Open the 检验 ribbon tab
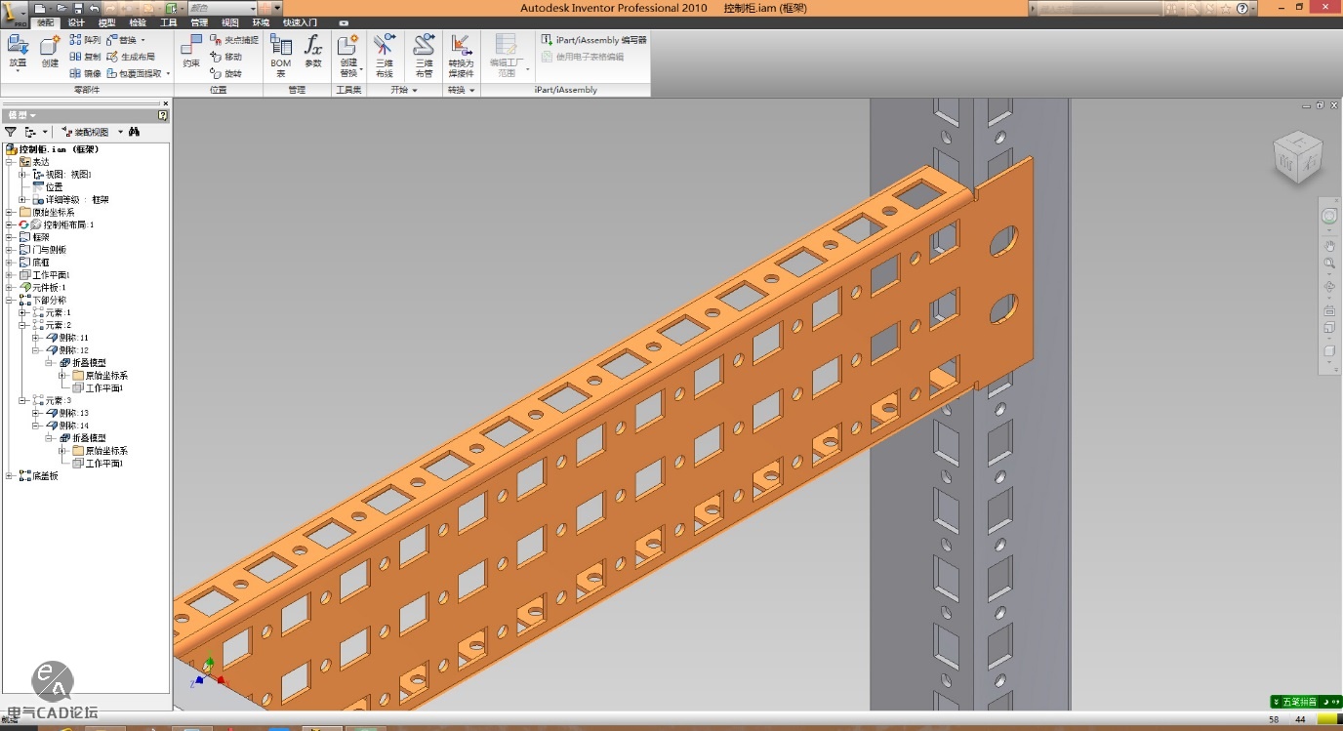This screenshot has height=731, width=1343. tap(138, 22)
